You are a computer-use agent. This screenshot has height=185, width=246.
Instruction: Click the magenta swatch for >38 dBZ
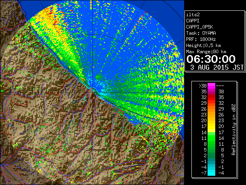tap(211, 86)
